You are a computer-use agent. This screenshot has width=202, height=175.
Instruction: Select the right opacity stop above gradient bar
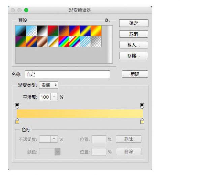pos(142,106)
